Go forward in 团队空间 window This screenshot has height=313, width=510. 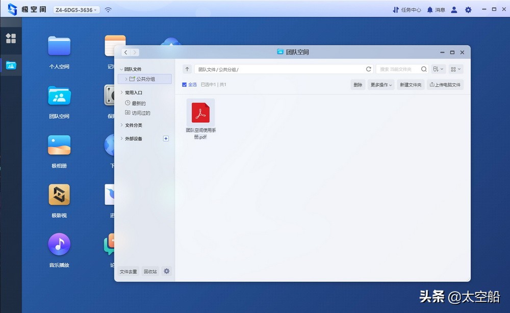(x=135, y=53)
